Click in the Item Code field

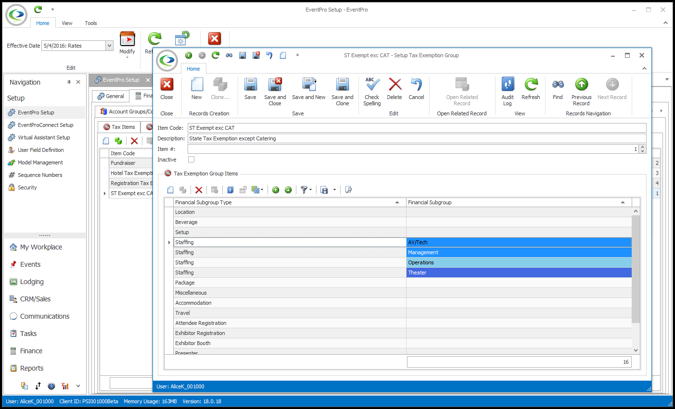coord(417,128)
